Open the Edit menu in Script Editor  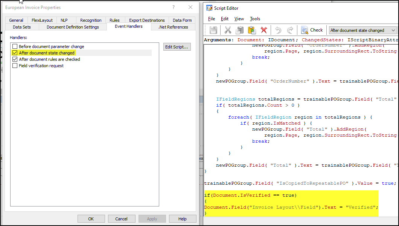(224, 19)
